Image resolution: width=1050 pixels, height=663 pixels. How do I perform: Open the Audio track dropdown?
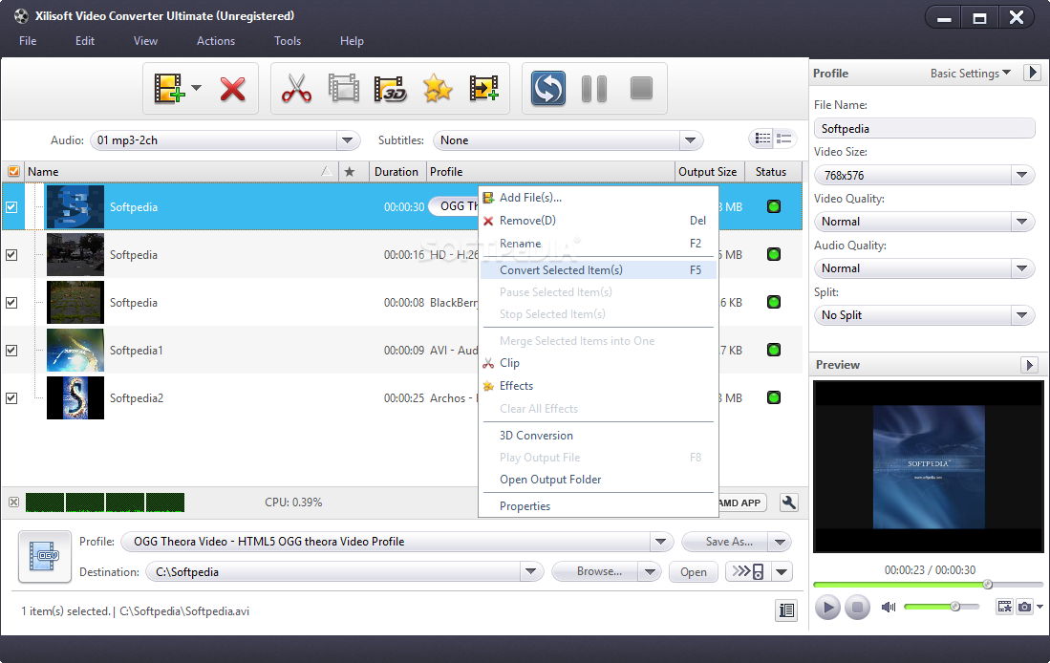347,140
